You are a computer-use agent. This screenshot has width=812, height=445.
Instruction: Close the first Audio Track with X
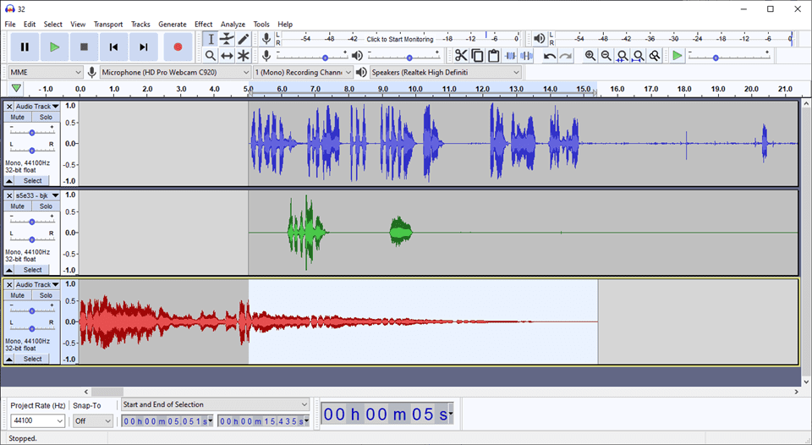9,107
